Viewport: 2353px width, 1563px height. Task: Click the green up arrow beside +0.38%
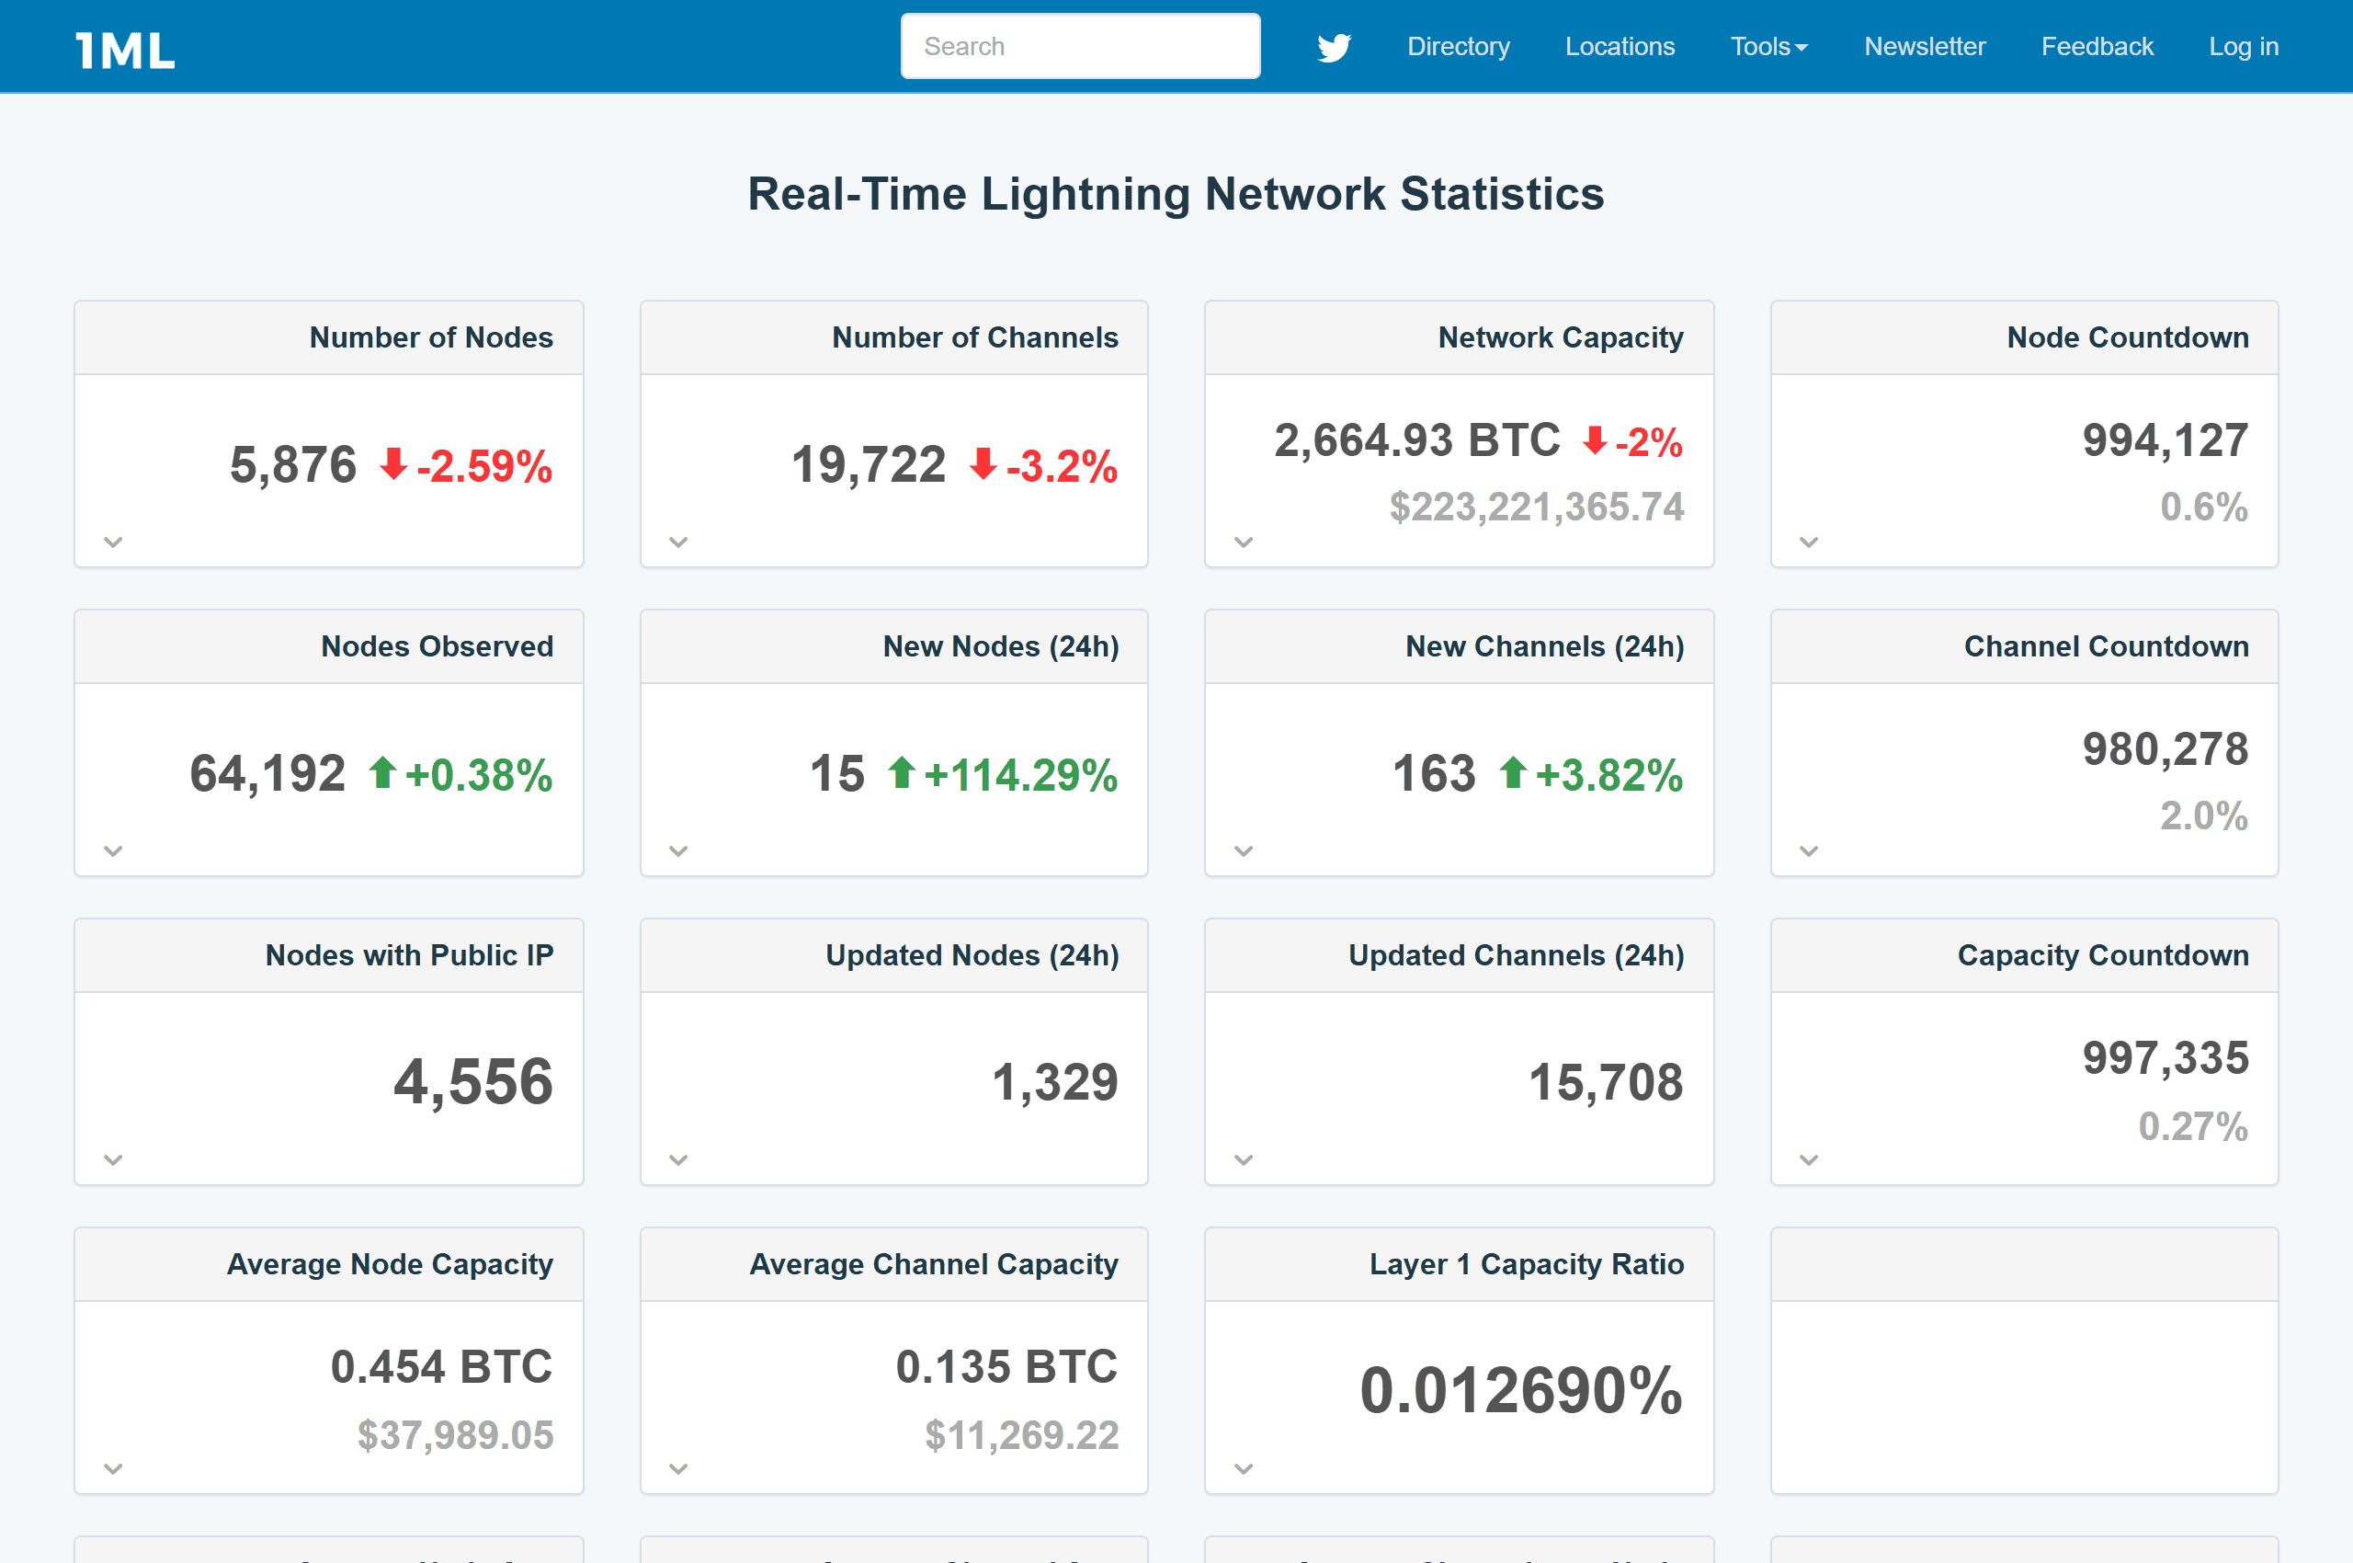pos(382,772)
